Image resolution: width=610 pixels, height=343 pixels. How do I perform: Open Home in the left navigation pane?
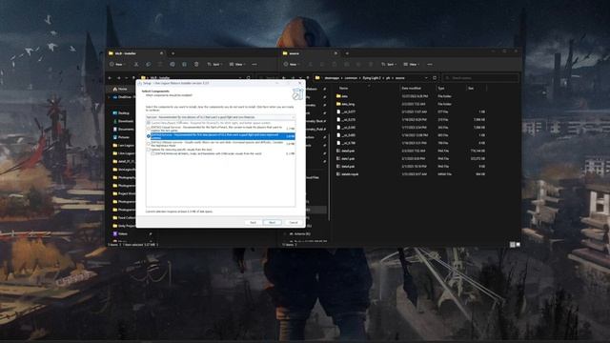pos(120,89)
